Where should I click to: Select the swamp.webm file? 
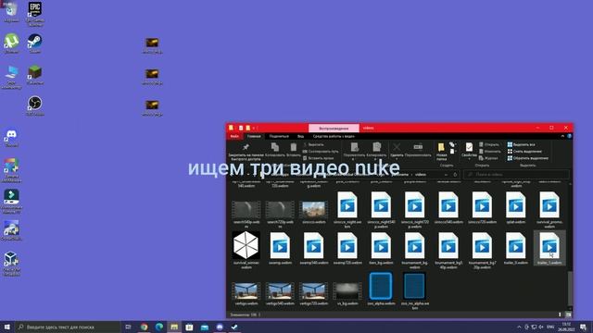pos(280,248)
